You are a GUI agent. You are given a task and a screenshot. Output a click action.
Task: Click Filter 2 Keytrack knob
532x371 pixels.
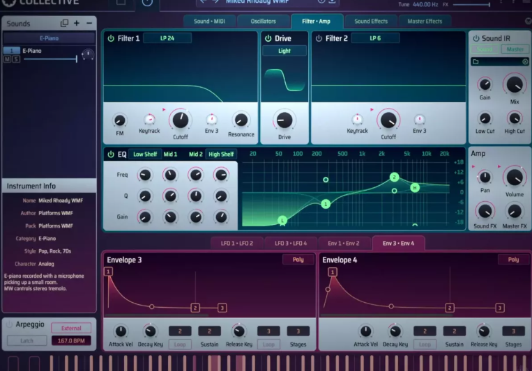[x=357, y=119]
